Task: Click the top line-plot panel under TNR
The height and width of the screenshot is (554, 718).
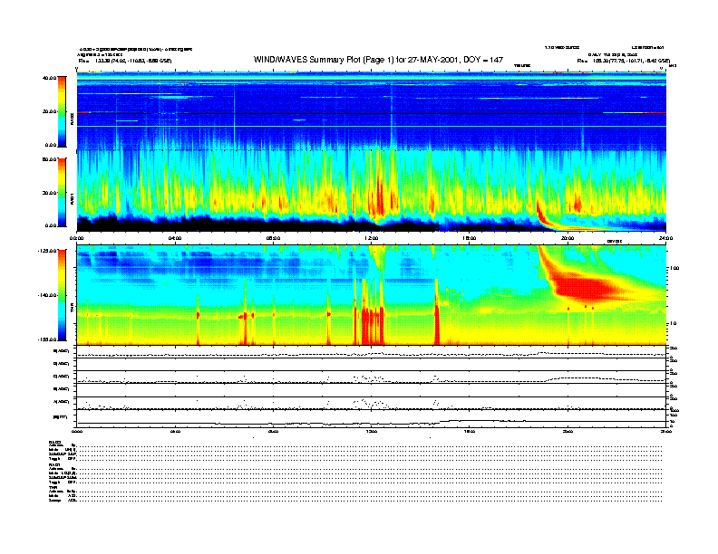Action: (x=372, y=352)
